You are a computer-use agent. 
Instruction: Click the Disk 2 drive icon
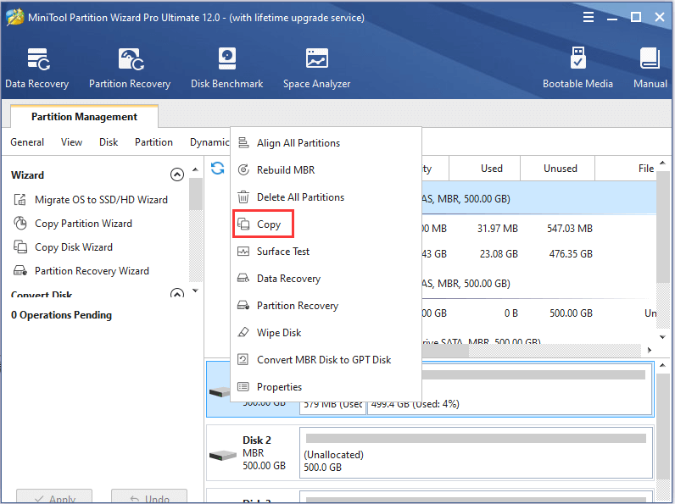222,455
